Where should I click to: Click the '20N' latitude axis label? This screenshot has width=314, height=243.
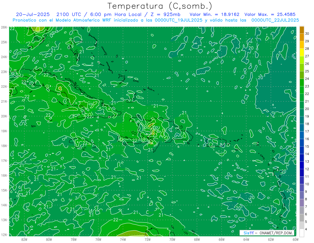click(4, 116)
